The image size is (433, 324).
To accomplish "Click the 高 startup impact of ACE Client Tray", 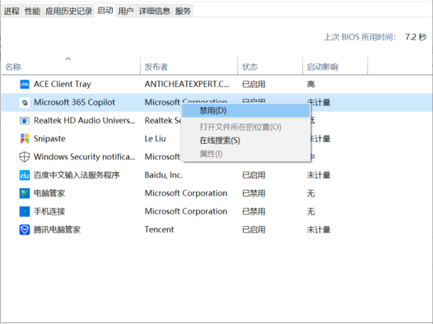I will tap(310, 84).
